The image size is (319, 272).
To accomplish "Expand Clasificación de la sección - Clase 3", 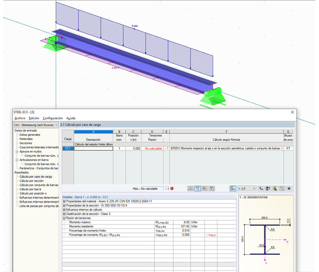I will pos(64,214).
